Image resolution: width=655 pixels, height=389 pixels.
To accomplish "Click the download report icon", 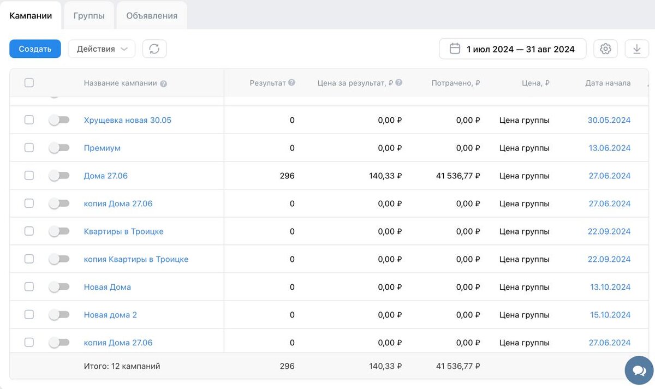I will click(636, 49).
